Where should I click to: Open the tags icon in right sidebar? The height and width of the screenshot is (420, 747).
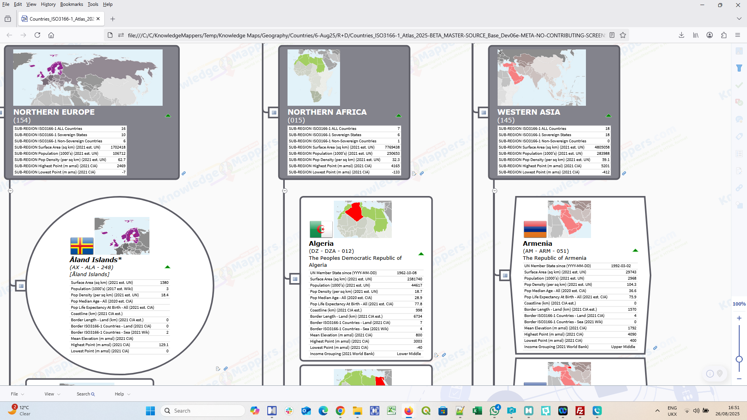tap(739, 136)
